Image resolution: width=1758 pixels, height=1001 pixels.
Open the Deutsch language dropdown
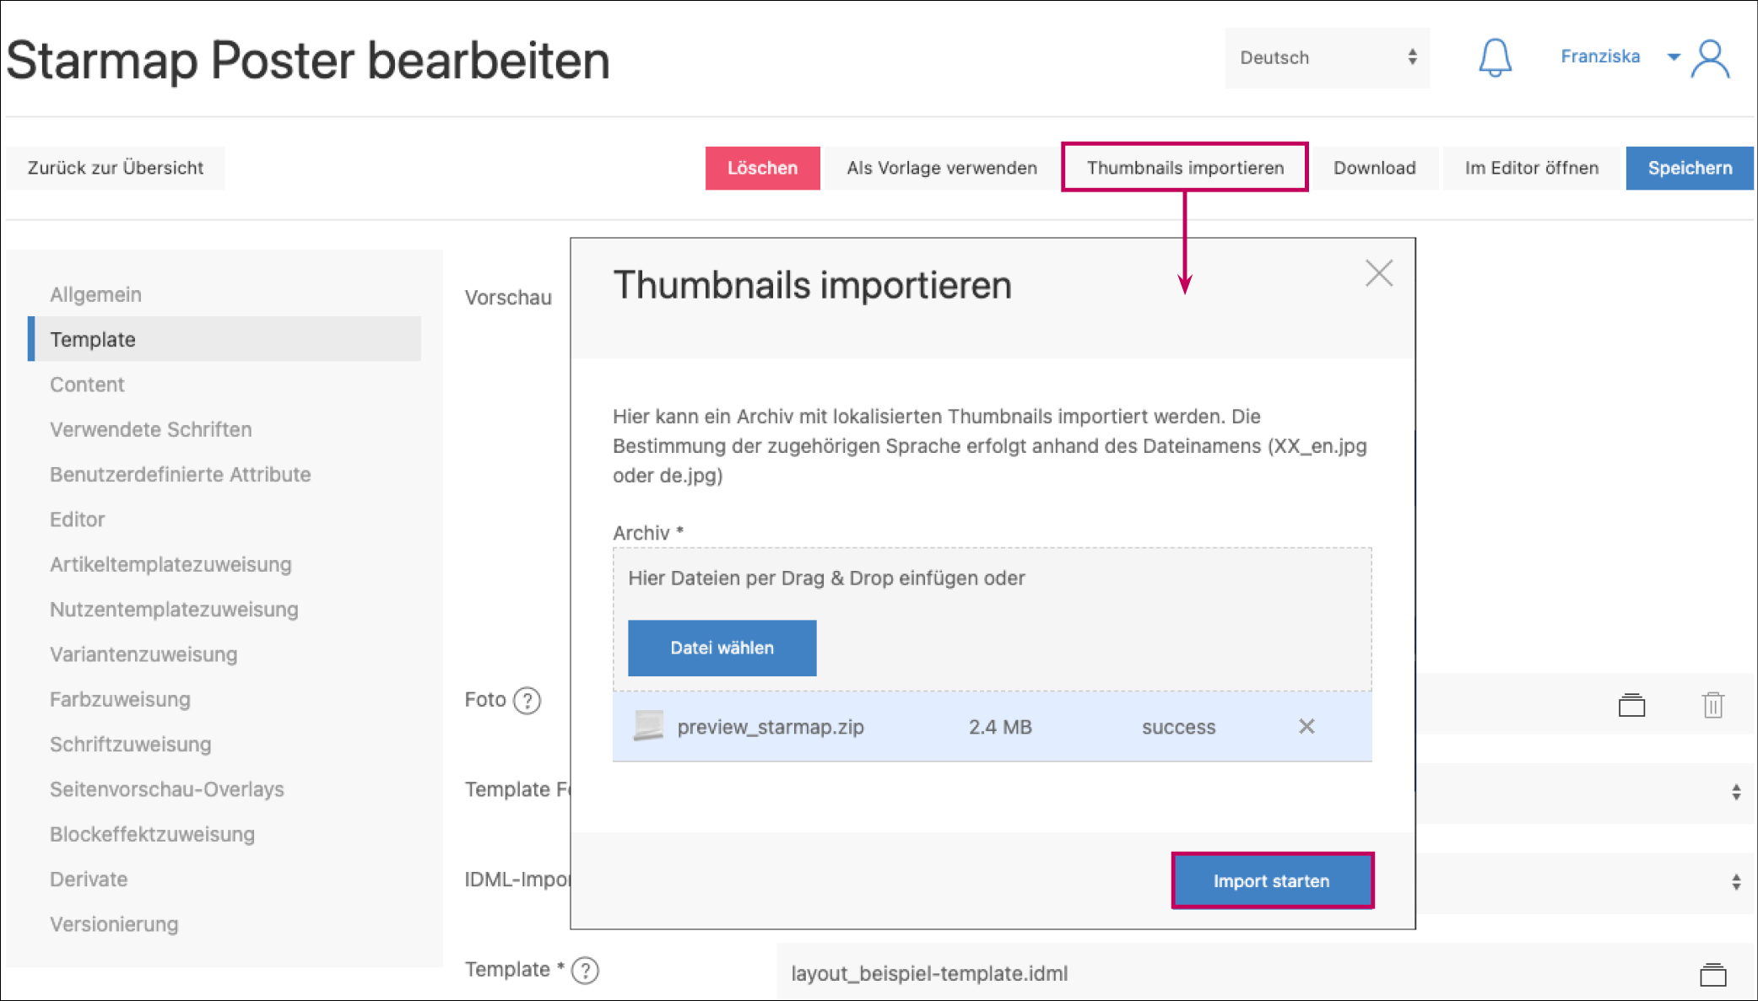(x=1327, y=57)
